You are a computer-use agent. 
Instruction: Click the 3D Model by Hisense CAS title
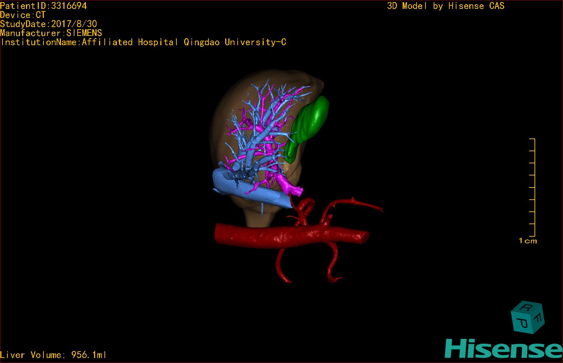446,6
